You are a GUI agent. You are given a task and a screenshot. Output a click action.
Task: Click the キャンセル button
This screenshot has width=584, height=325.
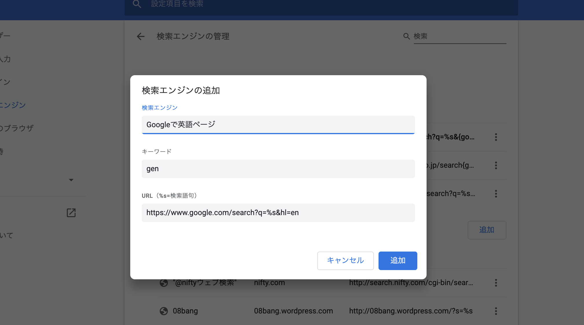pos(345,261)
